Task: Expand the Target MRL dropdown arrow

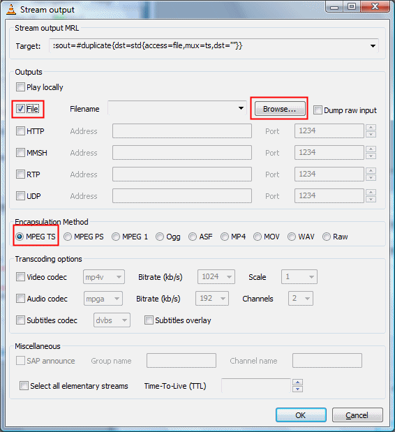Action: tap(373, 46)
